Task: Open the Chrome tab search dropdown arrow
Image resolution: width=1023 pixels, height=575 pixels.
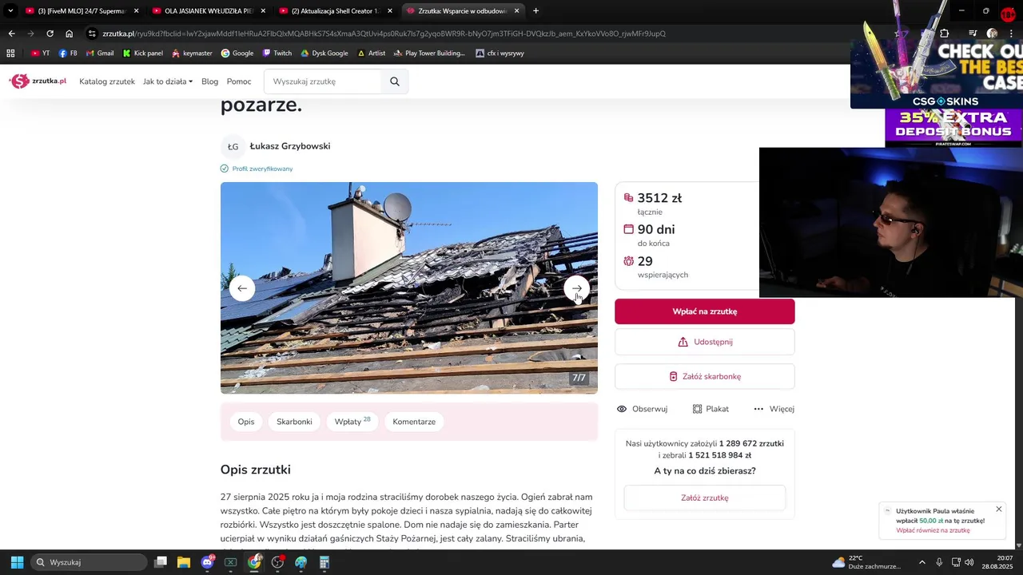Action: [10, 10]
